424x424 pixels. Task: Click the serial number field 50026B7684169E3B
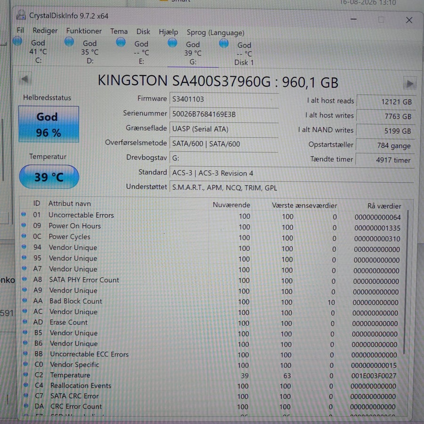(224, 114)
